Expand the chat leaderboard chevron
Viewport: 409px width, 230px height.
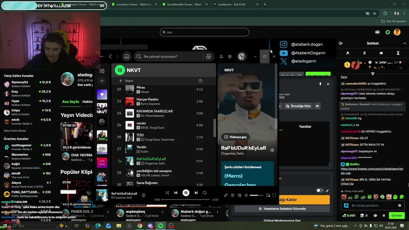tap(373, 74)
